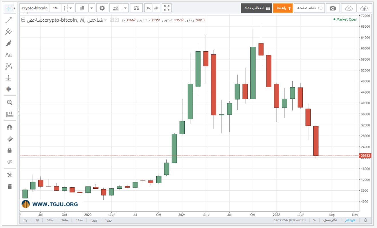Click the crypto-bitcoin symbol input field
The image size is (377, 228).
pos(35,8)
